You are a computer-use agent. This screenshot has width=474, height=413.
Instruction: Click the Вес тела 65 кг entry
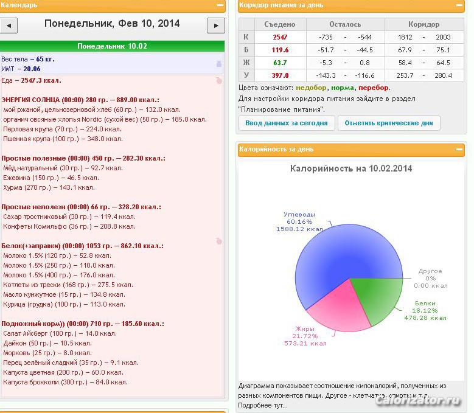coord(28,59)
